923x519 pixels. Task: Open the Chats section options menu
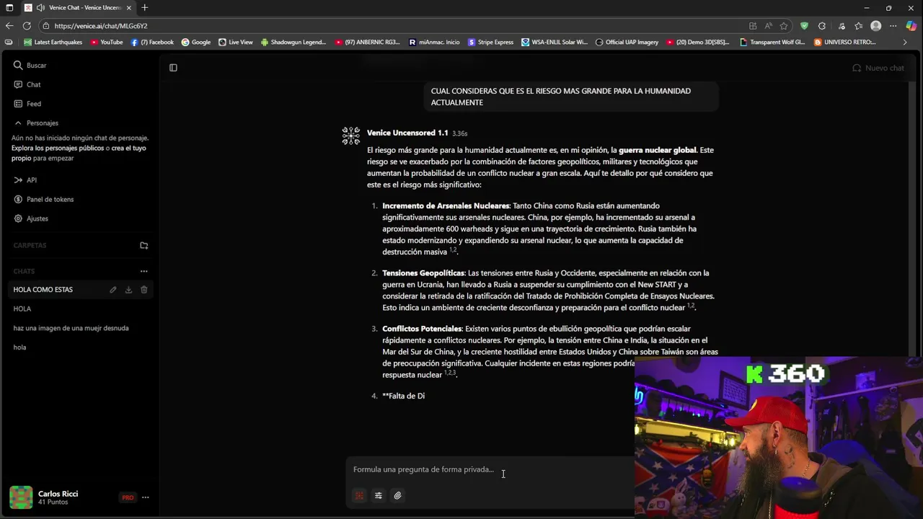[143, 271]
